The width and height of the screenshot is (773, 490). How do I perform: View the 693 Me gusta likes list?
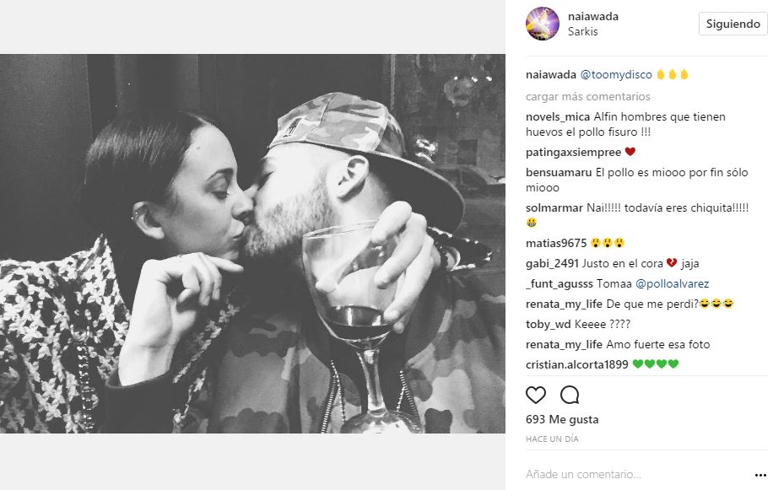click(561, 419)
